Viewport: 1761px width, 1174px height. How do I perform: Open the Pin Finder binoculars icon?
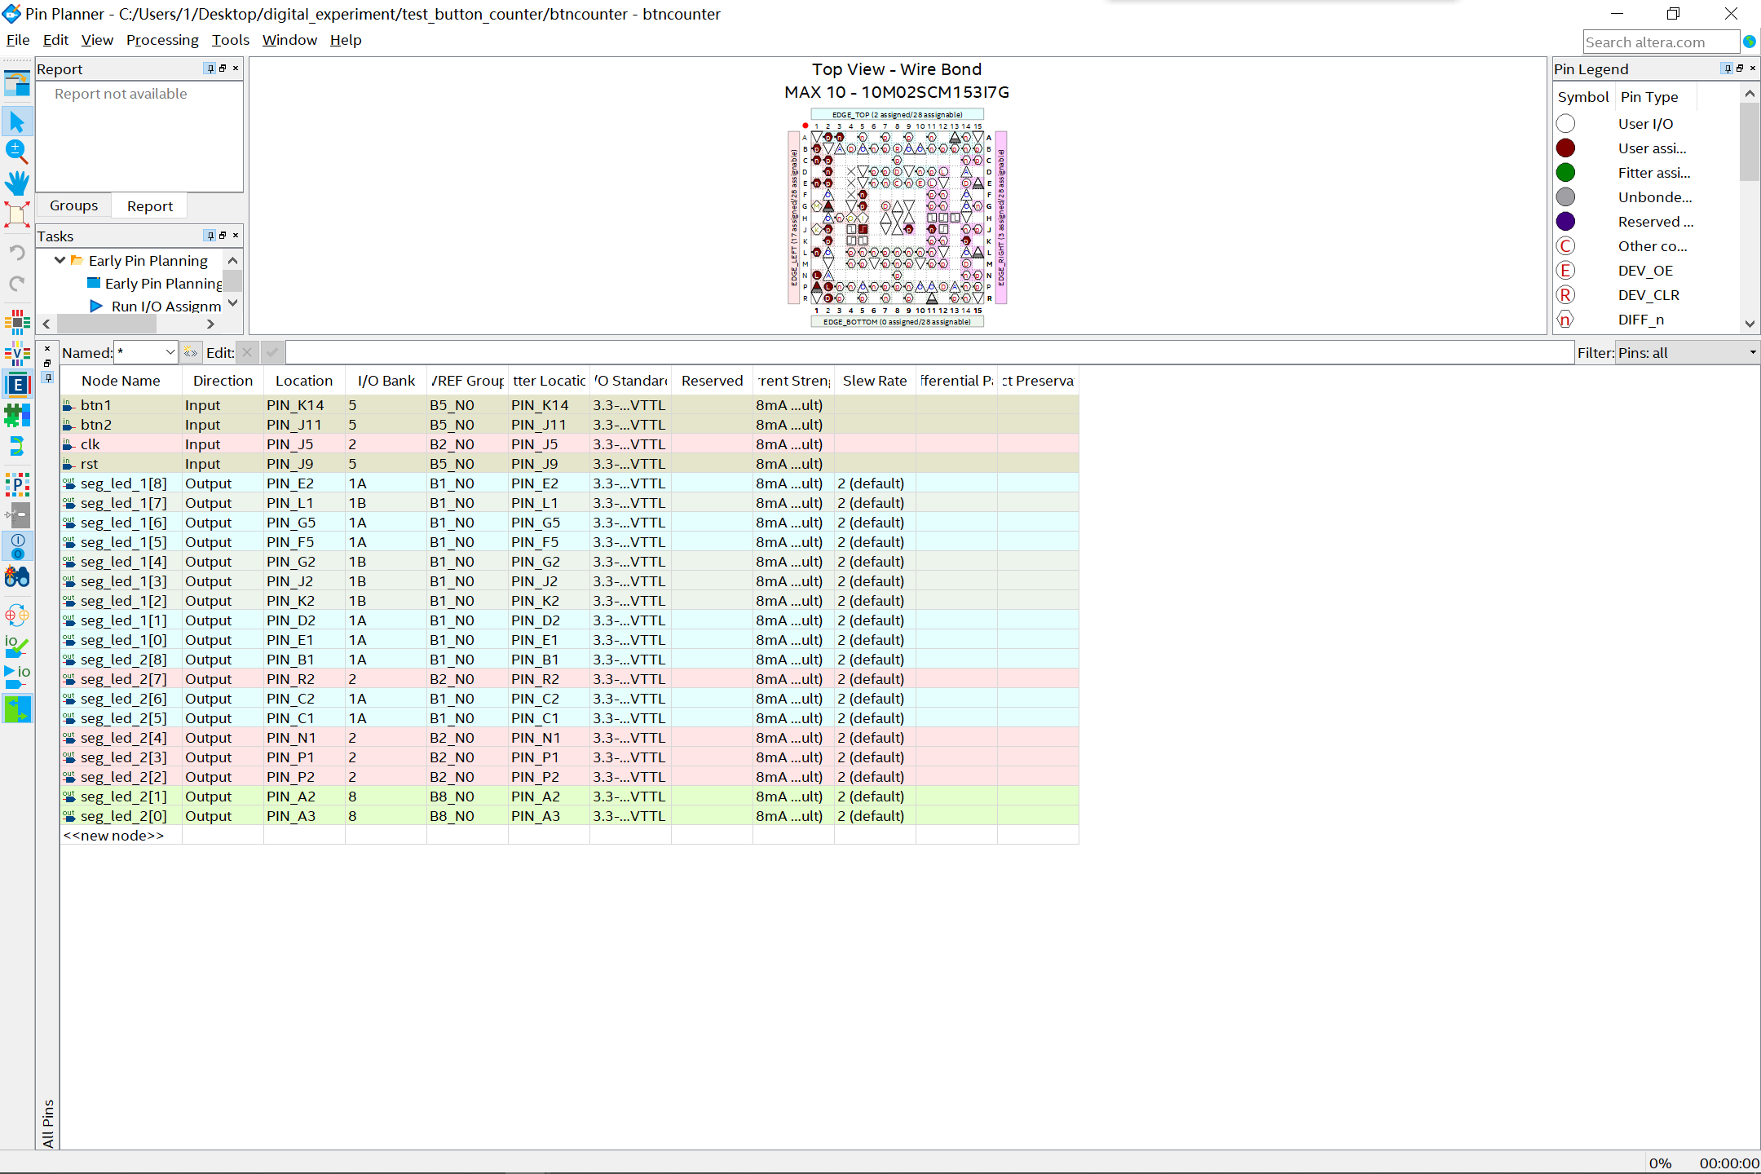tap(17, 577)
